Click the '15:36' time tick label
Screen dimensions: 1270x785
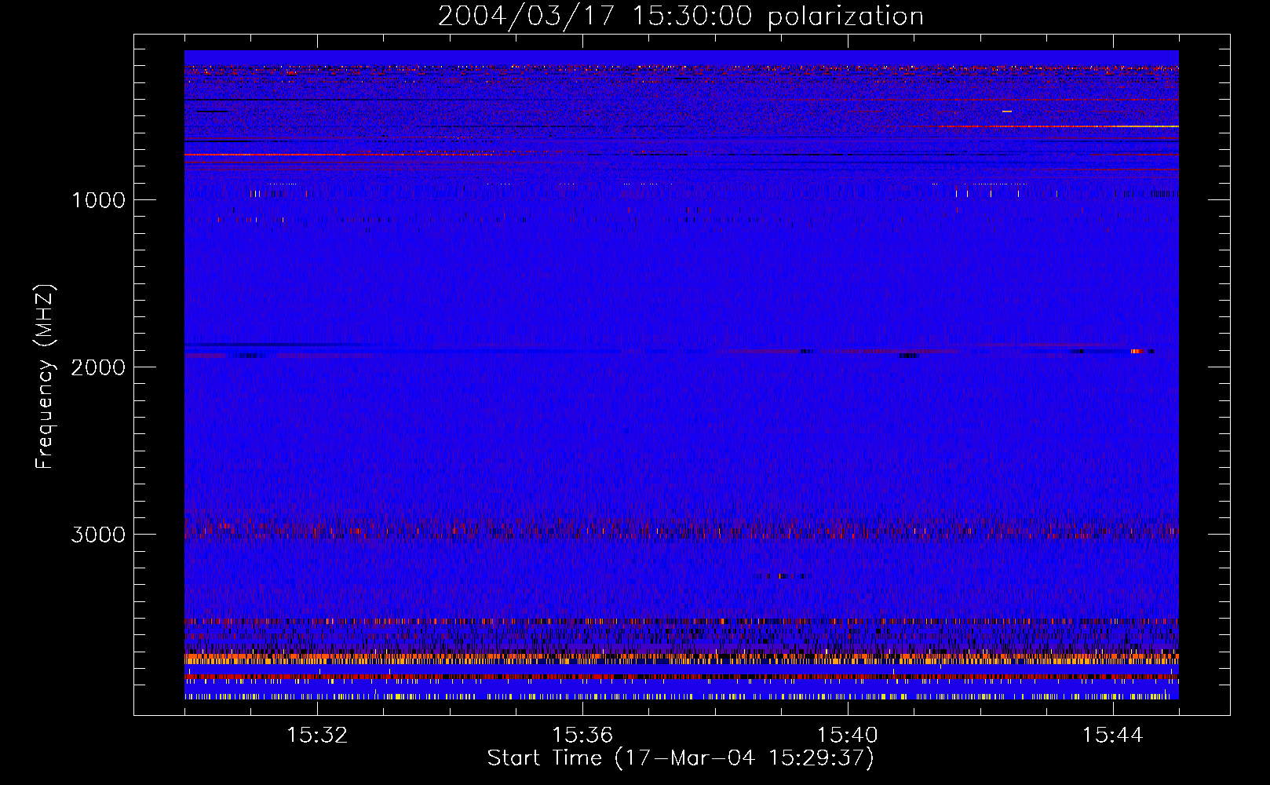click(582, 736)
